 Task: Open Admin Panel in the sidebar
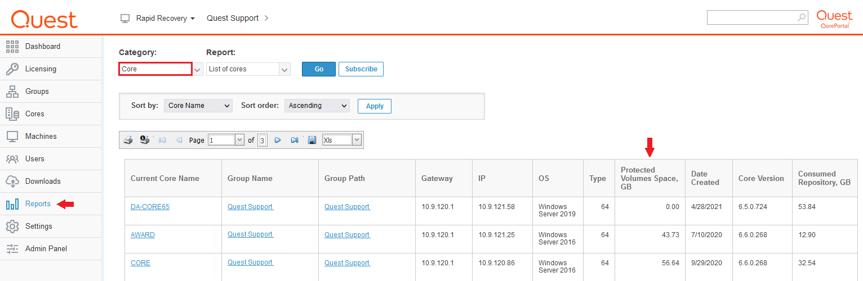51,248
